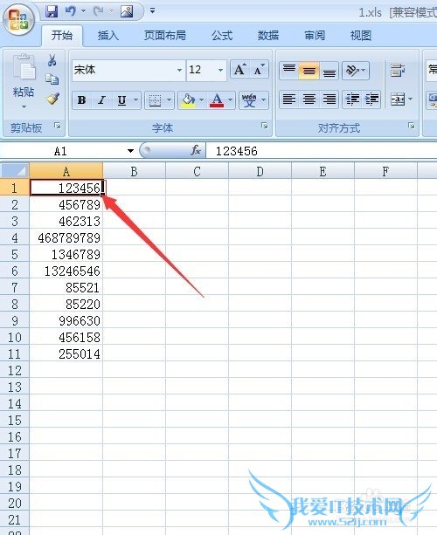The image size is (437, 535).
Task: Redo the last action
Action: [99, 11]
